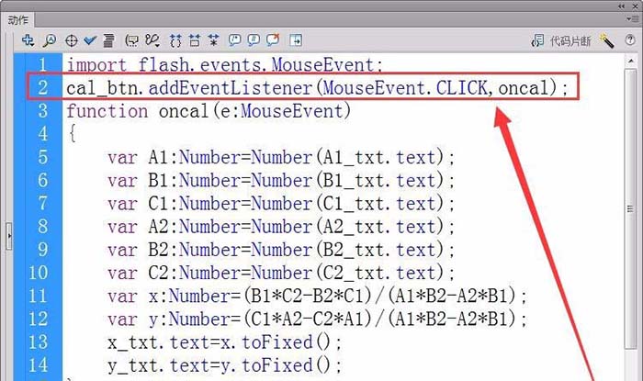This screenshot has width=643, height=381.
Task: Click the collapse selection icon
Action: (x=195, y=40)
